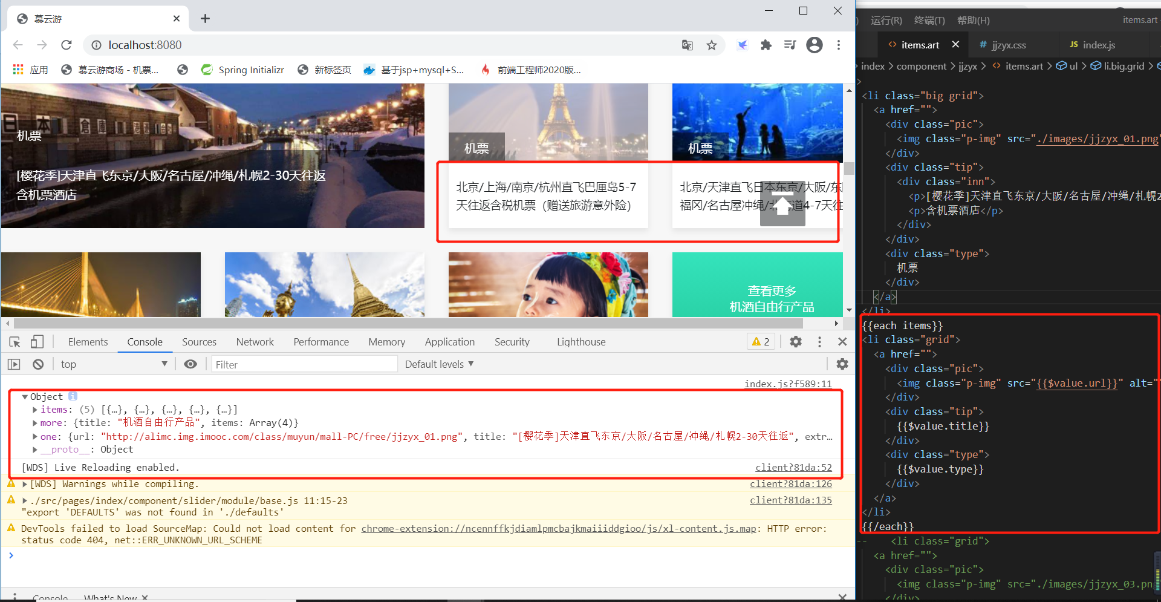
Task: Open DevTools more options menu
Action: click(819, 342)
